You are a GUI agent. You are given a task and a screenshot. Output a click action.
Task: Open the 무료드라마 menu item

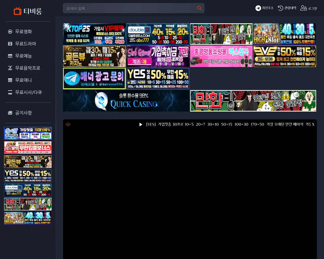pos(26,44)
